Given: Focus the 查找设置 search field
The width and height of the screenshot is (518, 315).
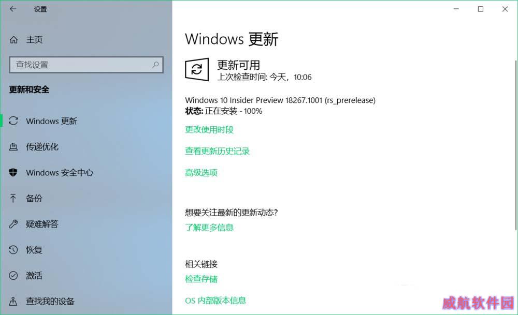Looking at the screenshot, I should (x=86, y=65).
